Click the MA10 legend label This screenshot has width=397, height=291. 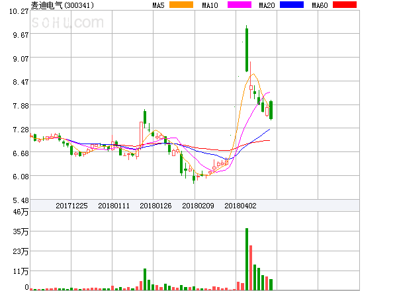click(x=210, y=5)
